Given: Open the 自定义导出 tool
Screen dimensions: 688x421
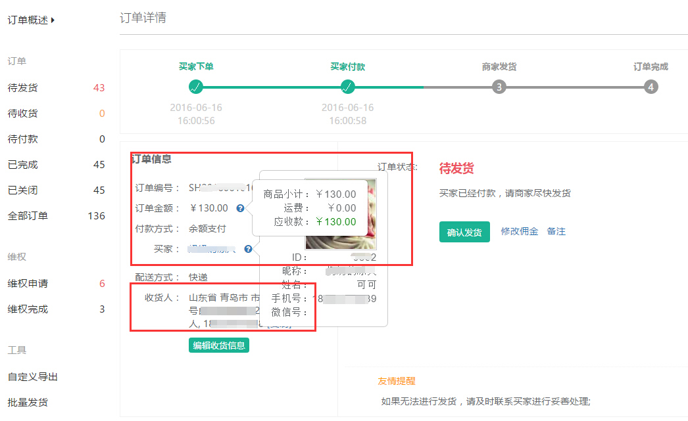Looking at the screenshot, I should pos(33,377).
